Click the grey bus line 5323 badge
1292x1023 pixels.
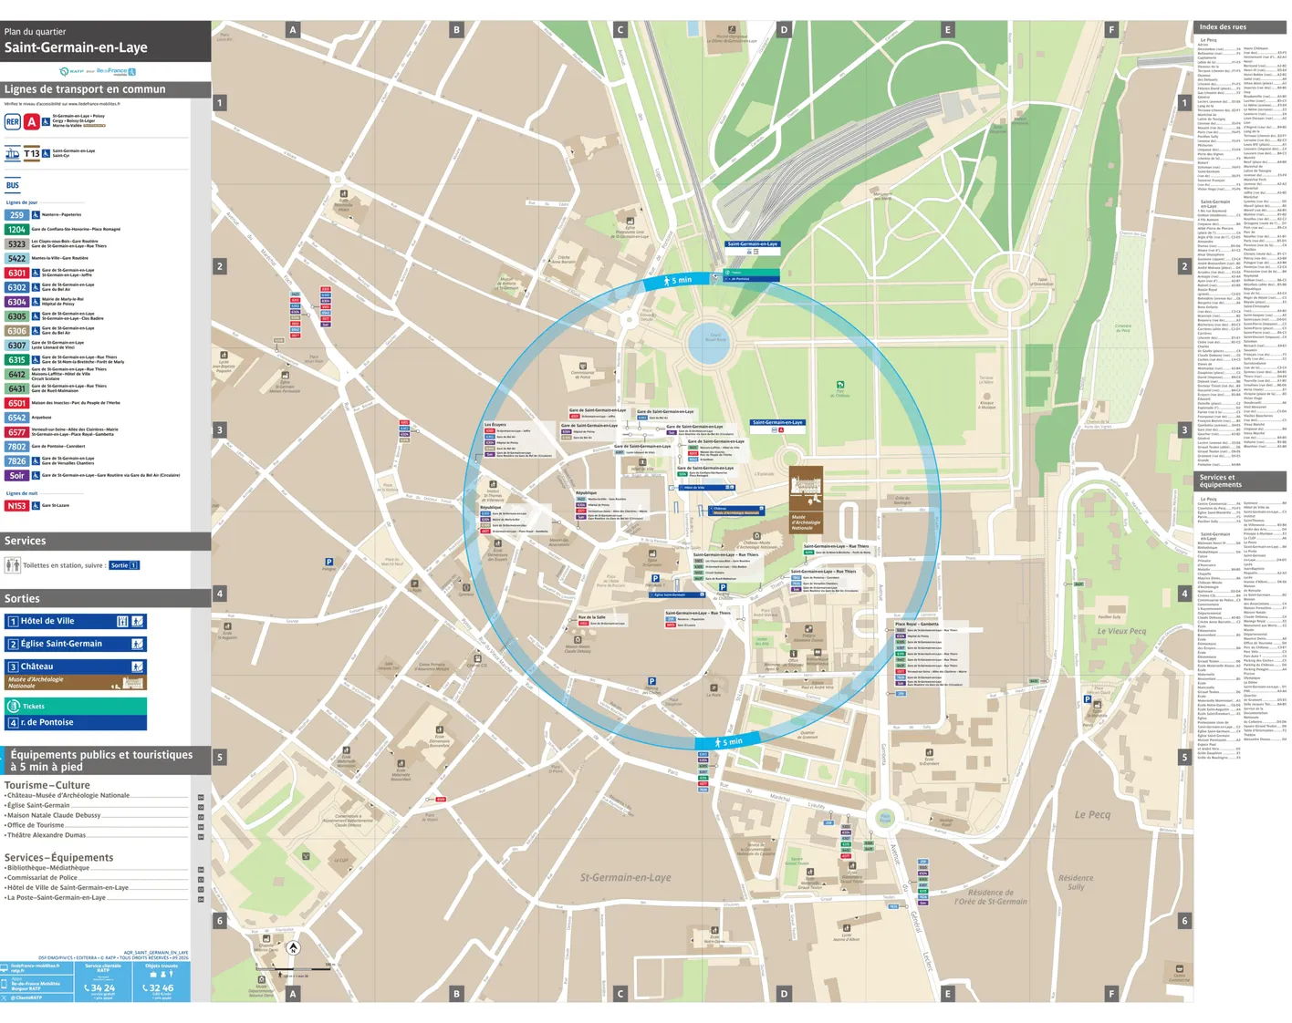point(17,244)
